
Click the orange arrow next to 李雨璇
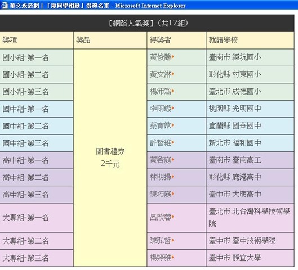(173, 108)
